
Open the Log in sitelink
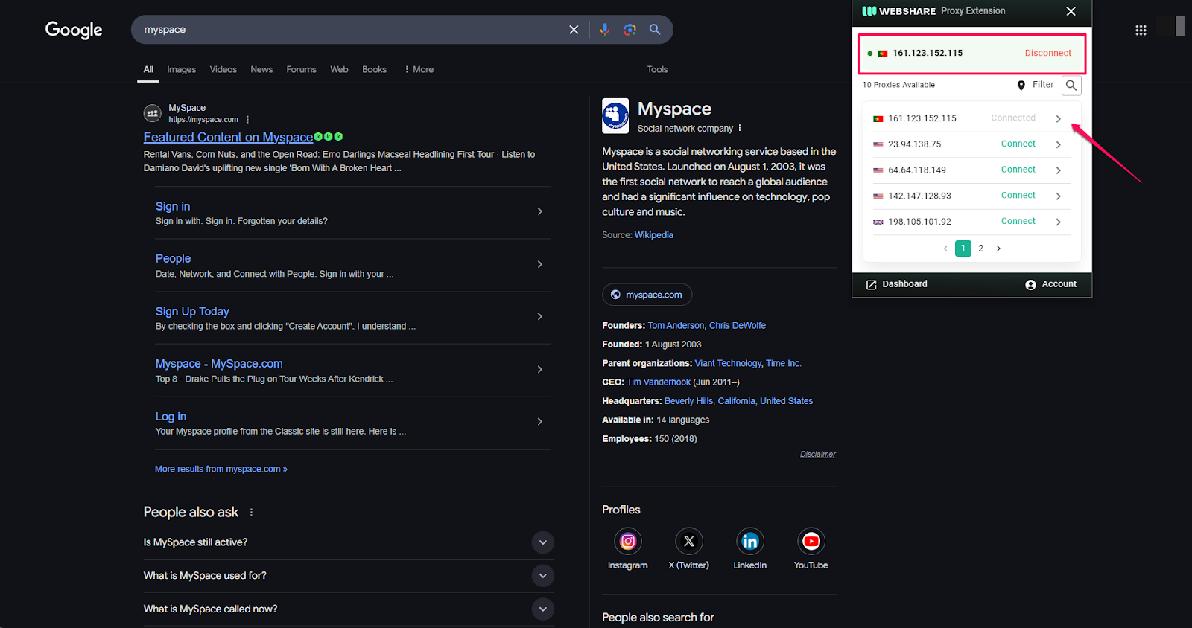click(171, 416)
